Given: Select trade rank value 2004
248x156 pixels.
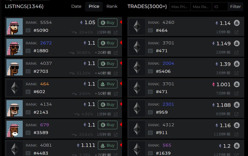Looking at the screenshot, I should click(x=168, y=63).
